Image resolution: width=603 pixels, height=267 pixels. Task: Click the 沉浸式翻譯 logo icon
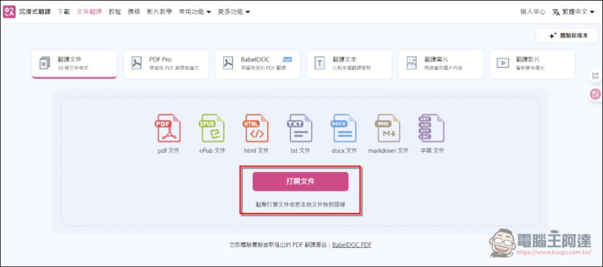click(x=9, y=12)
